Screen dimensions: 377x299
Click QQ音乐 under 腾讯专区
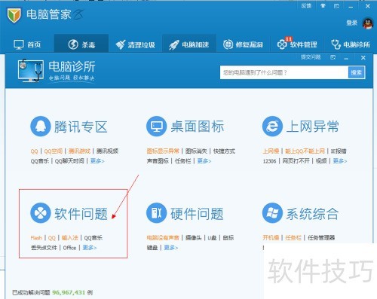tap(40, 161)
